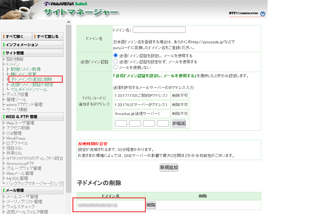Expand the インフォメーション section
This screenshot has width=325, height=214.
[x=32, y=45]
